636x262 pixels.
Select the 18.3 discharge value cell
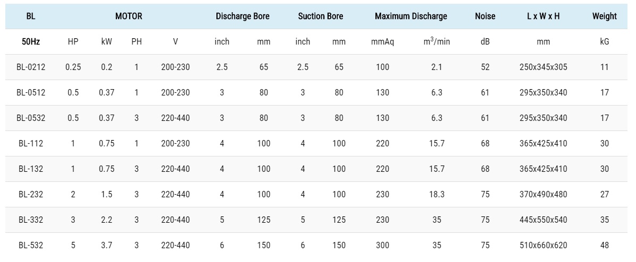pos(437,195)
